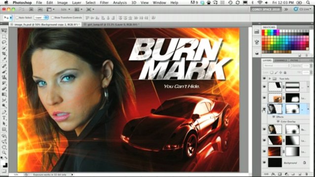Click the COREY SPACE 2010 workspace button
315x177 pixels.
[x=266, y=9]
